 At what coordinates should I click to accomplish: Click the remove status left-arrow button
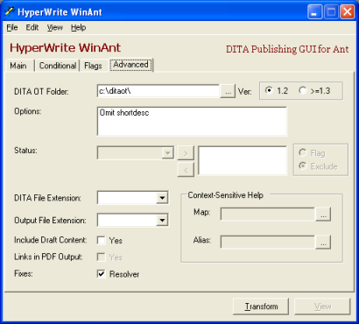click(186, 170)
